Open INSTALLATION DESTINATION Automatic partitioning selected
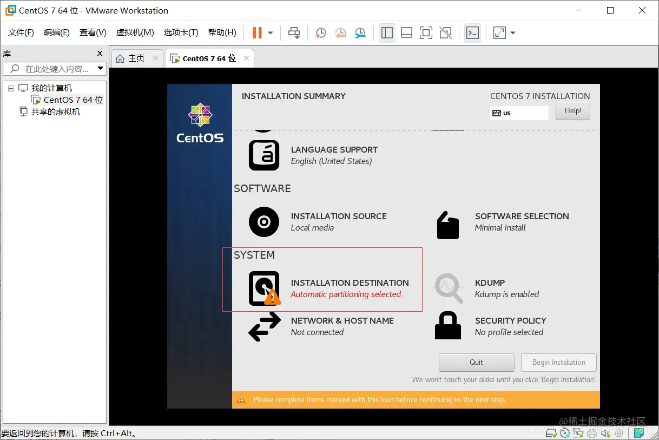Screen dimensions: 659x440 (x=350, y=288)
